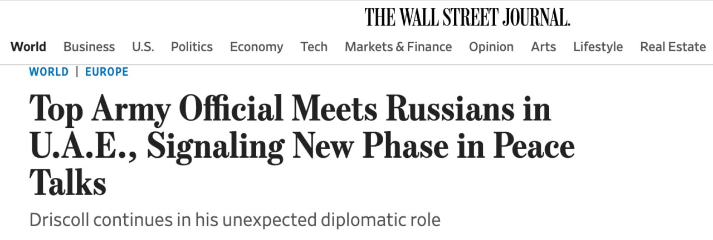Select U.S. in the navigation bar

click(x=143, y=47)
